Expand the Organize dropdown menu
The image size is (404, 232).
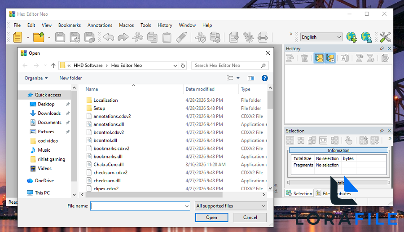click(x=36, y=78)
